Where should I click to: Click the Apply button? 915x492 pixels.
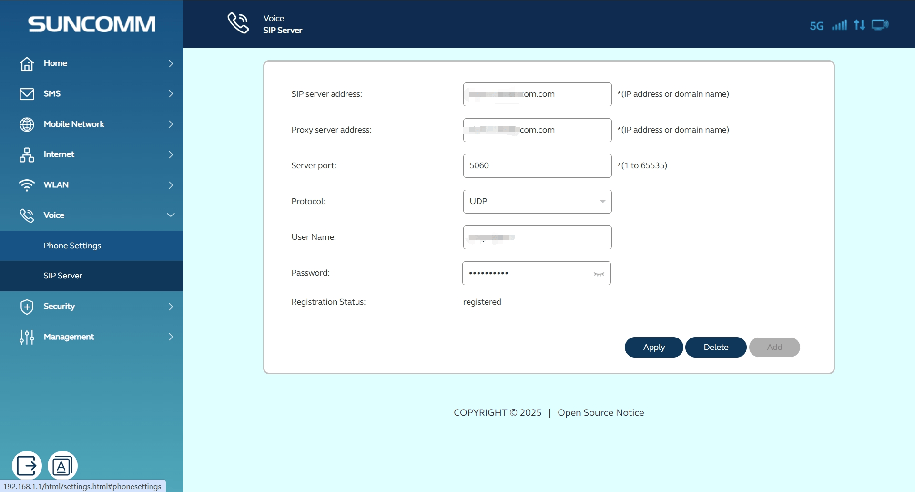click(x=653, y=347)
